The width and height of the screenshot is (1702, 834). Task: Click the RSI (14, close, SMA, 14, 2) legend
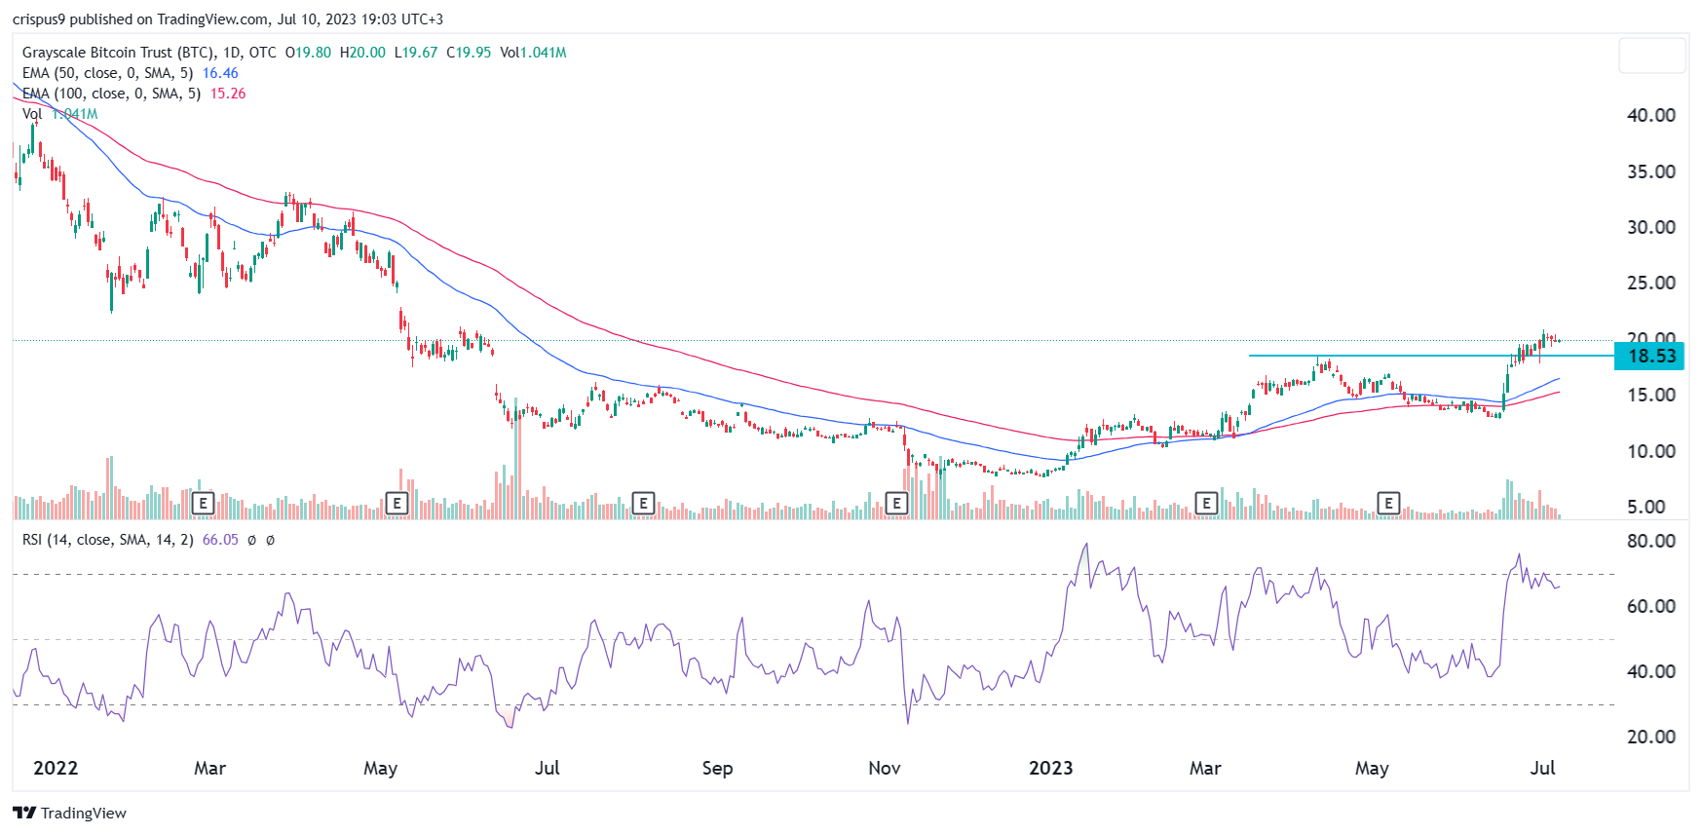(x=107, y=540)
